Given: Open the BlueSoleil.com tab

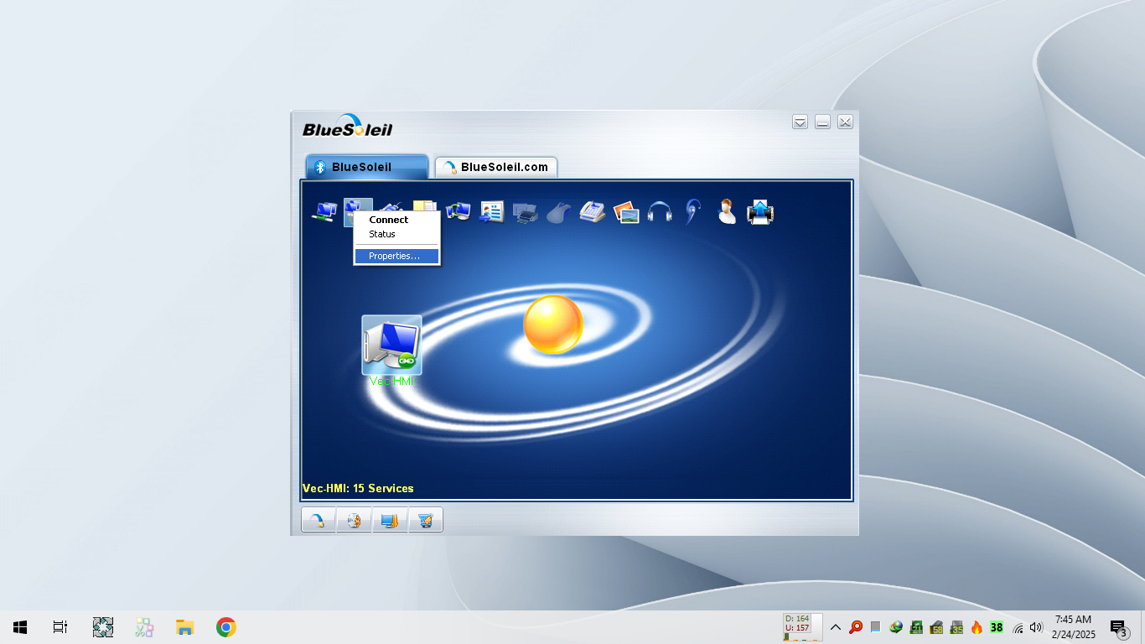Looking at the screenshot, I should [496, 167].
